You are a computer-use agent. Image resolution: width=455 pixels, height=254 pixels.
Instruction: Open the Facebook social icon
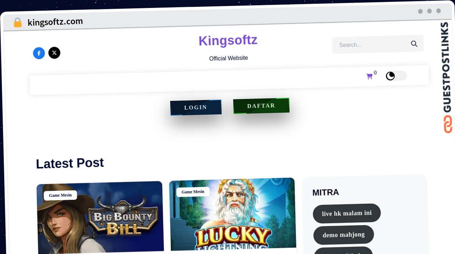(x=39, y=53)
